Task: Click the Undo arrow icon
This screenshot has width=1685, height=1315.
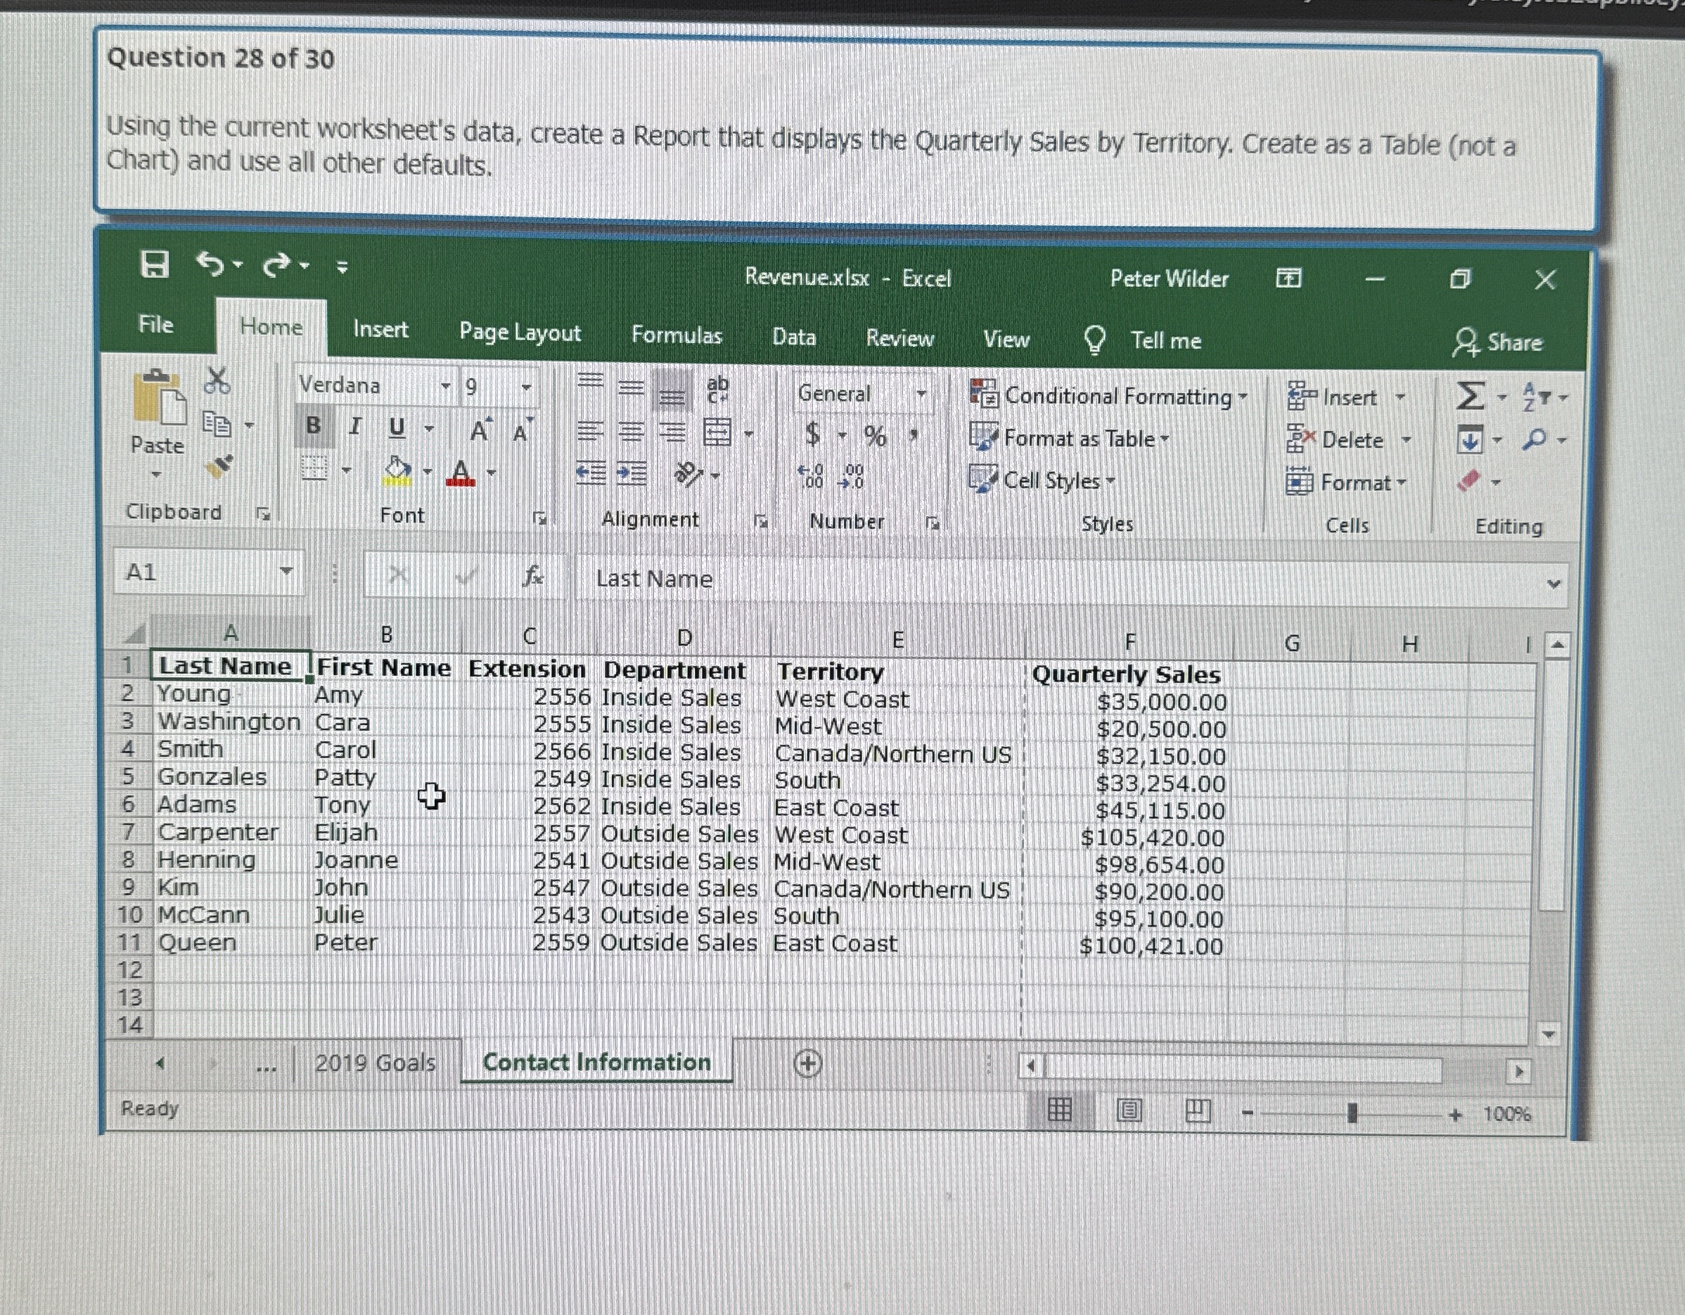Action: (211, 264)
